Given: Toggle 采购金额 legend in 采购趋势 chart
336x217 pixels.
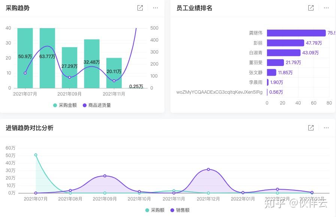Looking at the screenshot, I should 65,105.
